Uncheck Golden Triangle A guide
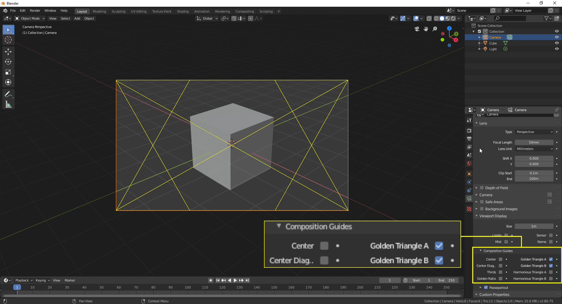Image resolution: width=562 pixels, height=304 pixels. [x=551, y=259]
